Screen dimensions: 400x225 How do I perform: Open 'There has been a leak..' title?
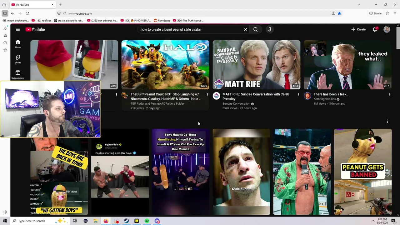click(x=331, y=94)
